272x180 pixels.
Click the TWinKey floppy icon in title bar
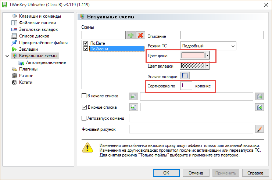(4, 5)
